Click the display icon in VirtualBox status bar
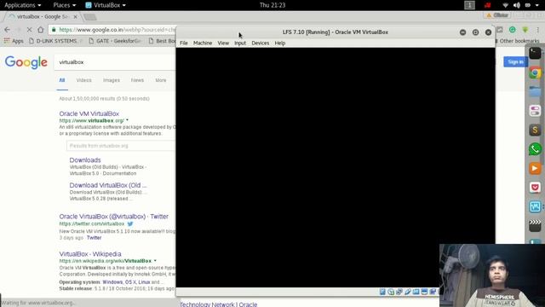 pyautogui.click(x=424, y=292)
